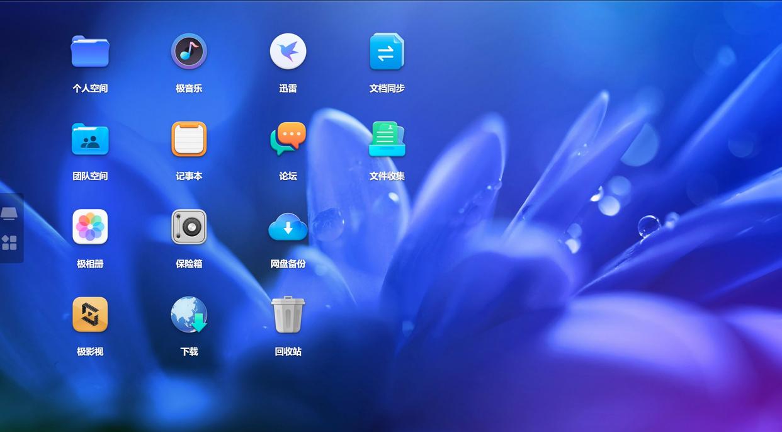The width and height of the screenshot is (782, 432).
Task: Open the 团队空间 shared folder icon
Action: [x=90, y=139]
